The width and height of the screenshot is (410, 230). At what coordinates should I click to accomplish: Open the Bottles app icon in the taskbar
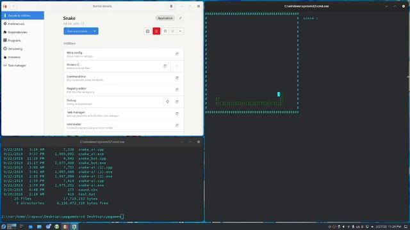(65, 227)
